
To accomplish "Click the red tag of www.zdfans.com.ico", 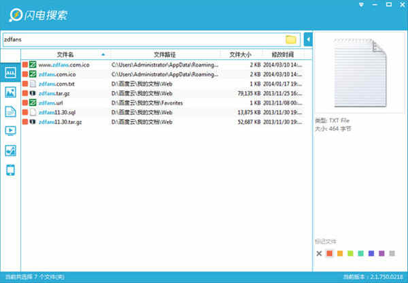I will pyautogui.click(x=25, y=65).
